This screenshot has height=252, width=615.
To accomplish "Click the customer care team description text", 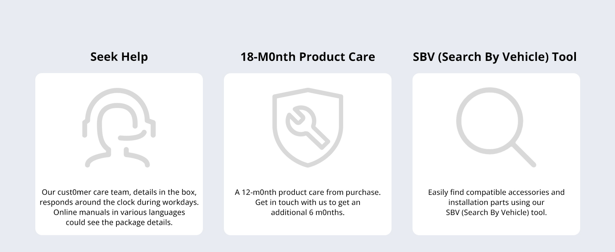I will (x=119, y=207).
